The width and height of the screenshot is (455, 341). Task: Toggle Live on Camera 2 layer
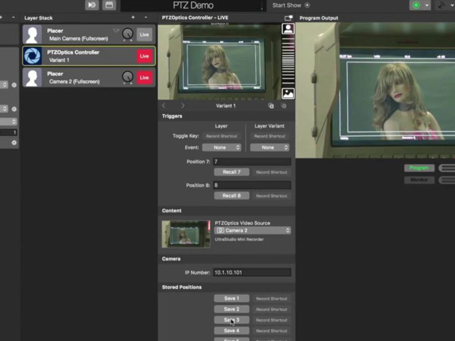pyautogui.click(x=144, y=77)
